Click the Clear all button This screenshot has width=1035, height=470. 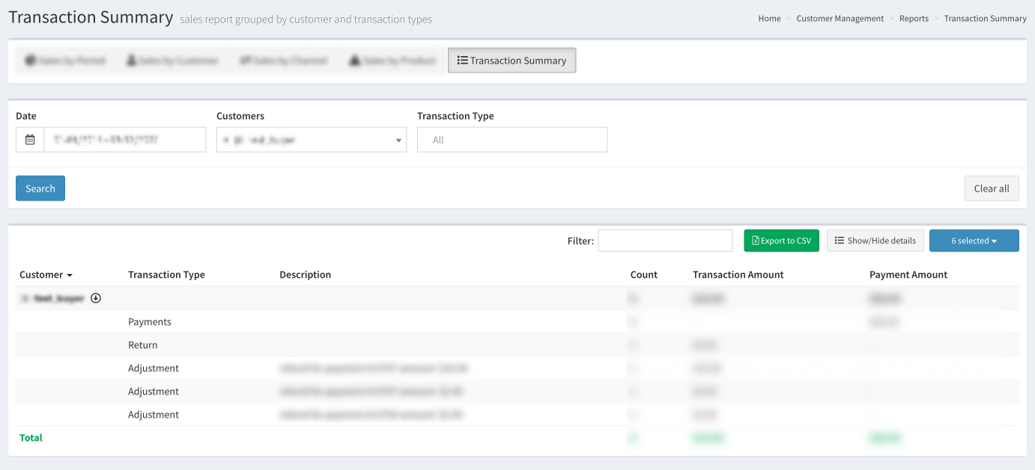pyautogui.click(x=991, y=189)
